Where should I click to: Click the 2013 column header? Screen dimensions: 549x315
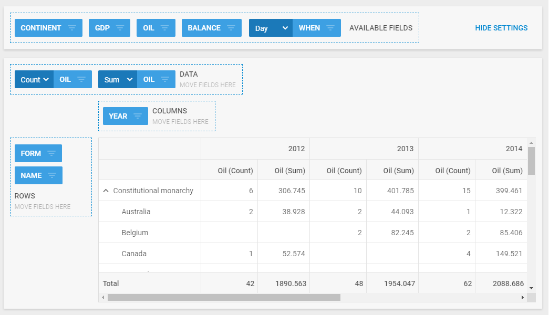click(x=364, y=149)
